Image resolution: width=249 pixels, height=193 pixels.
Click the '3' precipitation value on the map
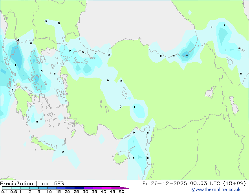point(187,55)
